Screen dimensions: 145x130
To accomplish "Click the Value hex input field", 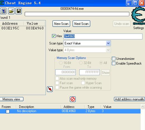I will [103, 36].
